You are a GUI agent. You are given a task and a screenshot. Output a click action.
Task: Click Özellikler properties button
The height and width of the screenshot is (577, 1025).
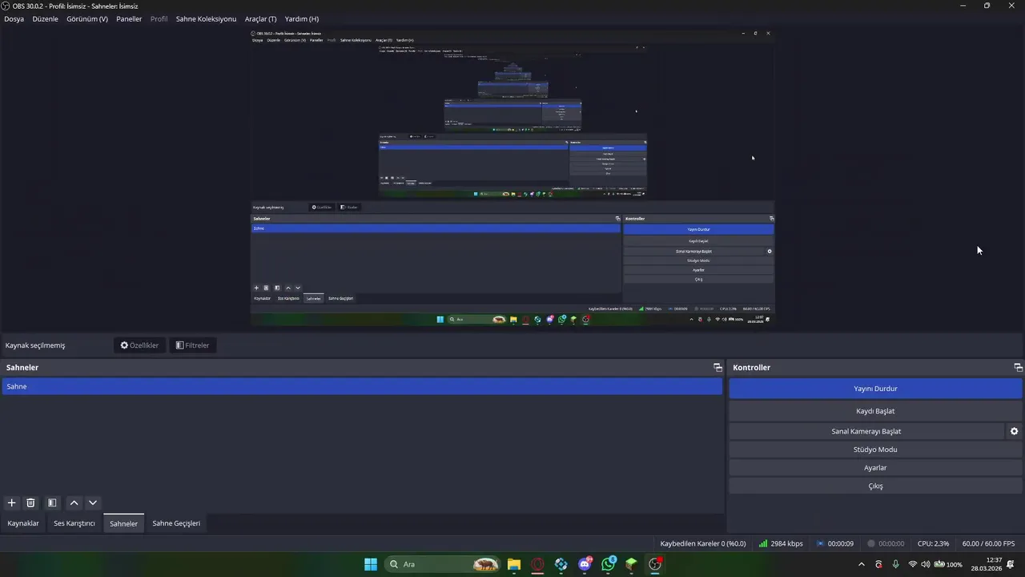pos(139,345)
